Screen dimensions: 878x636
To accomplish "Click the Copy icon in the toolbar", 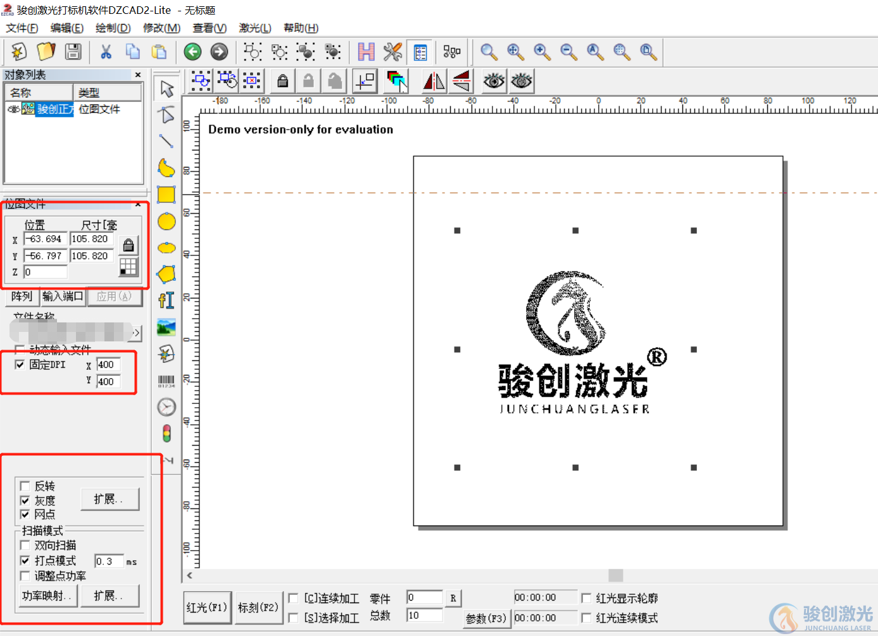I will [x=133, y=51].
